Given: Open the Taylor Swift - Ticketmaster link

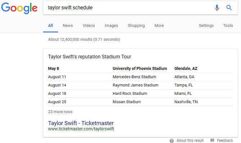Looking at the screenshot, I should click(x=81, y=123).
